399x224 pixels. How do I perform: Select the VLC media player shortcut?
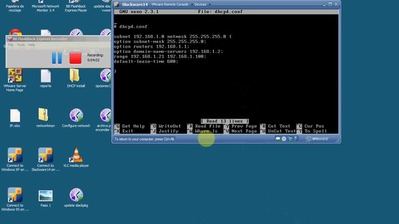76,157
